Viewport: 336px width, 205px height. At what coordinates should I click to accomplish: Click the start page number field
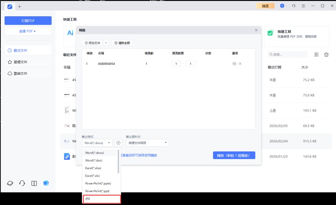click(x=176, y=64)
